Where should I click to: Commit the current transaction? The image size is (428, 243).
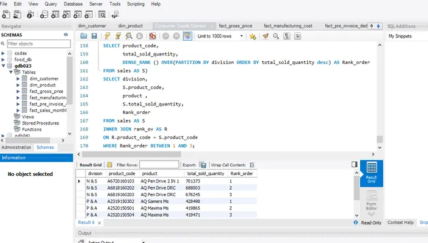pos(166,36)
